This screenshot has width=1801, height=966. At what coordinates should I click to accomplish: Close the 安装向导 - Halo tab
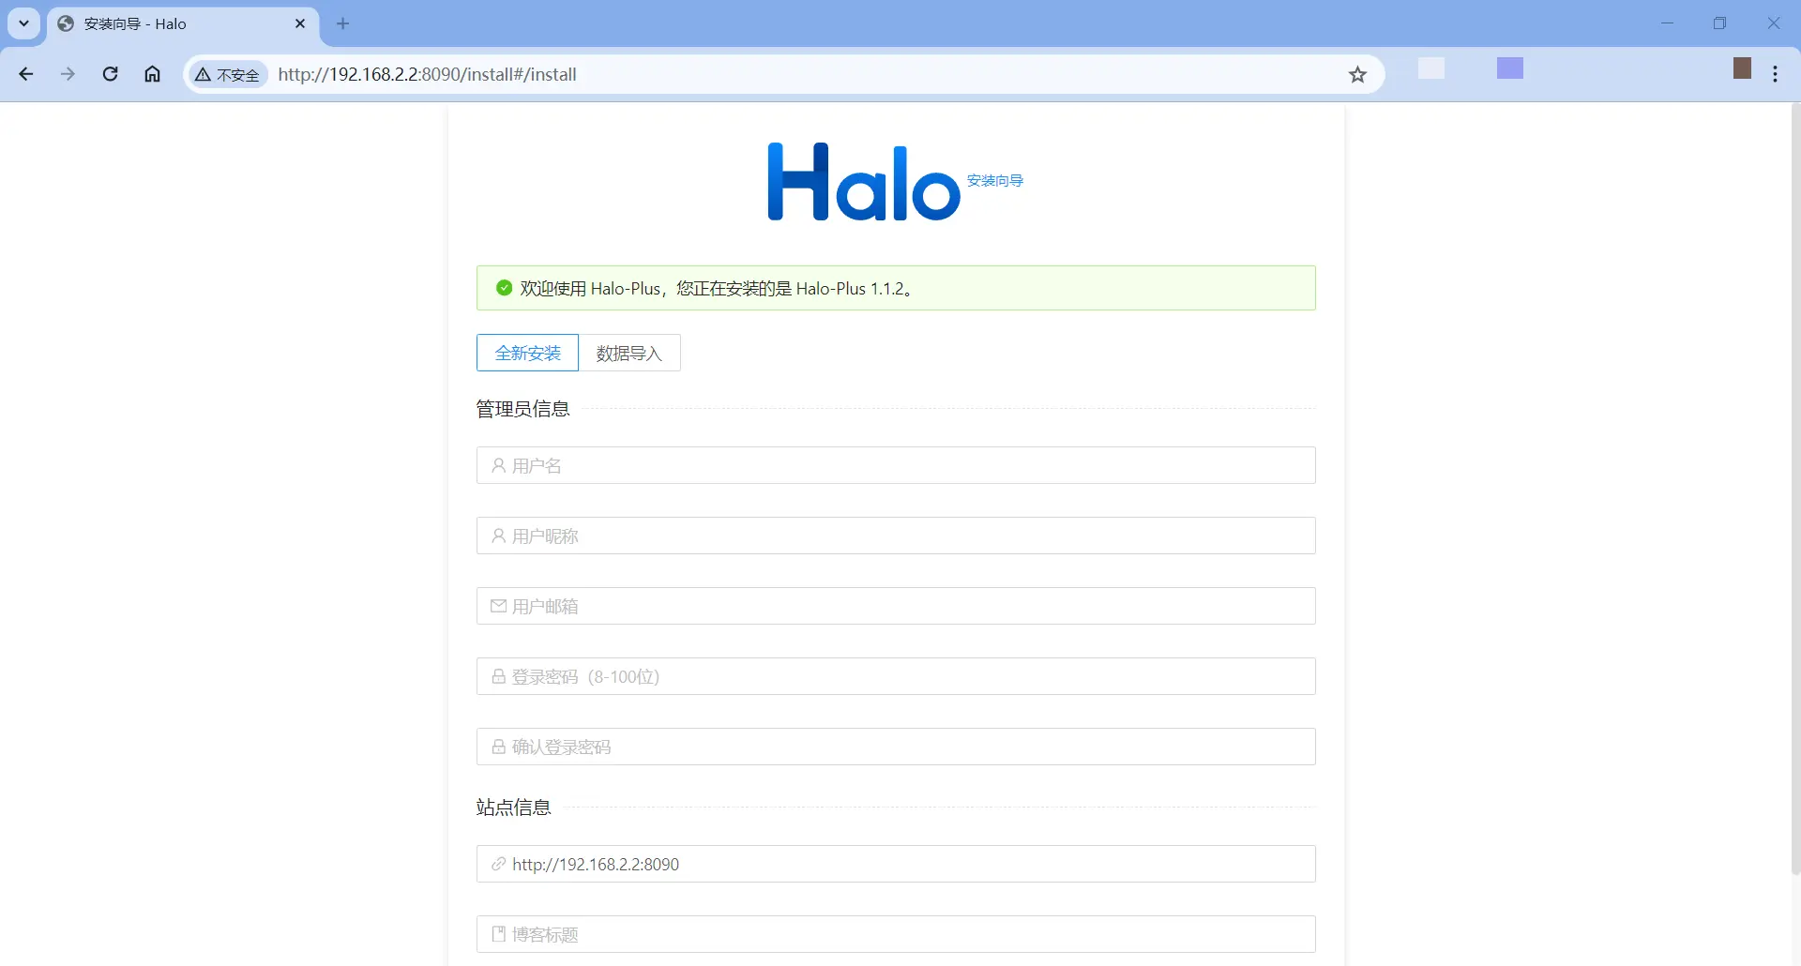click(x=300, y=23)
